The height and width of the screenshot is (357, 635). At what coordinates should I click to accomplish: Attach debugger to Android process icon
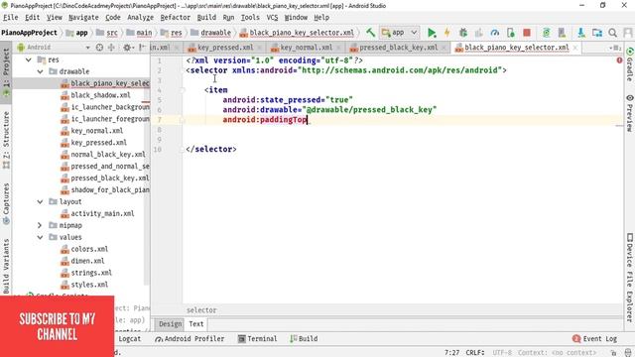511,33
